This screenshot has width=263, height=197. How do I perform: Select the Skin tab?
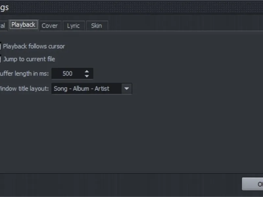96,26
